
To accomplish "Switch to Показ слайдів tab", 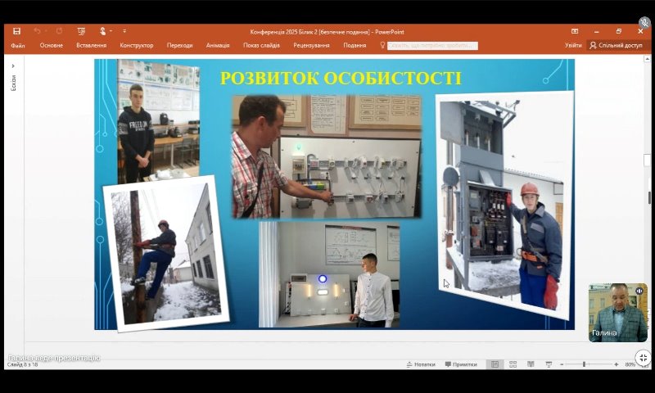I will tap(261, 45).
